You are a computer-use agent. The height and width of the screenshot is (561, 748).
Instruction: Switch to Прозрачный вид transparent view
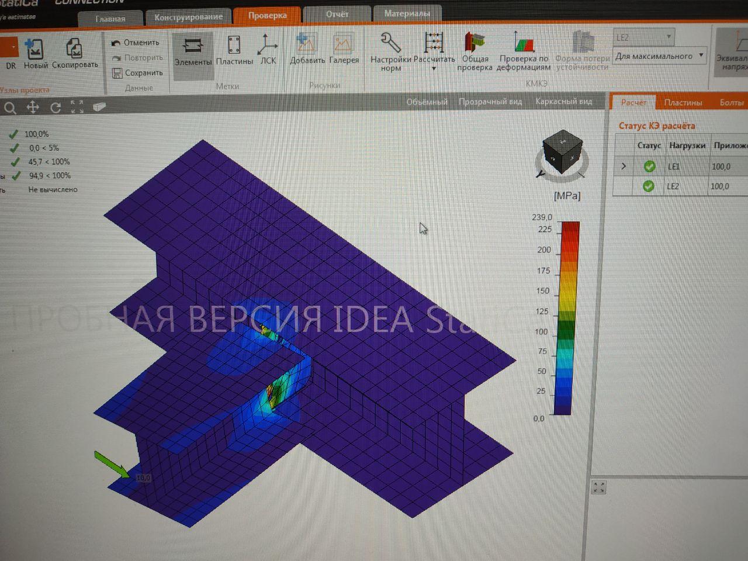pos(490,102)
